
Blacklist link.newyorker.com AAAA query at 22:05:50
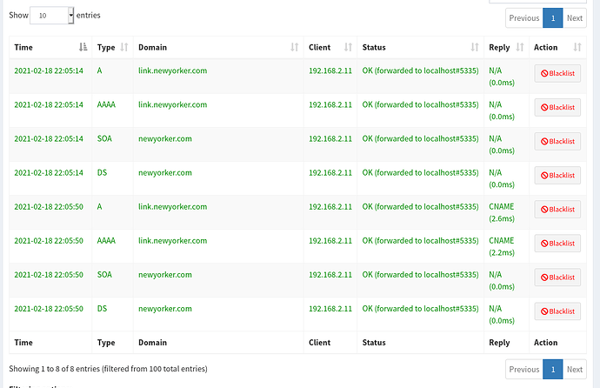click(557, 244)
